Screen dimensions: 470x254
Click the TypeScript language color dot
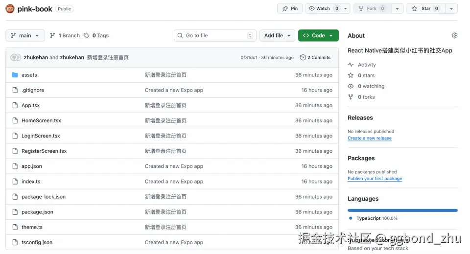pyautogui.click(x=351, y=218)
